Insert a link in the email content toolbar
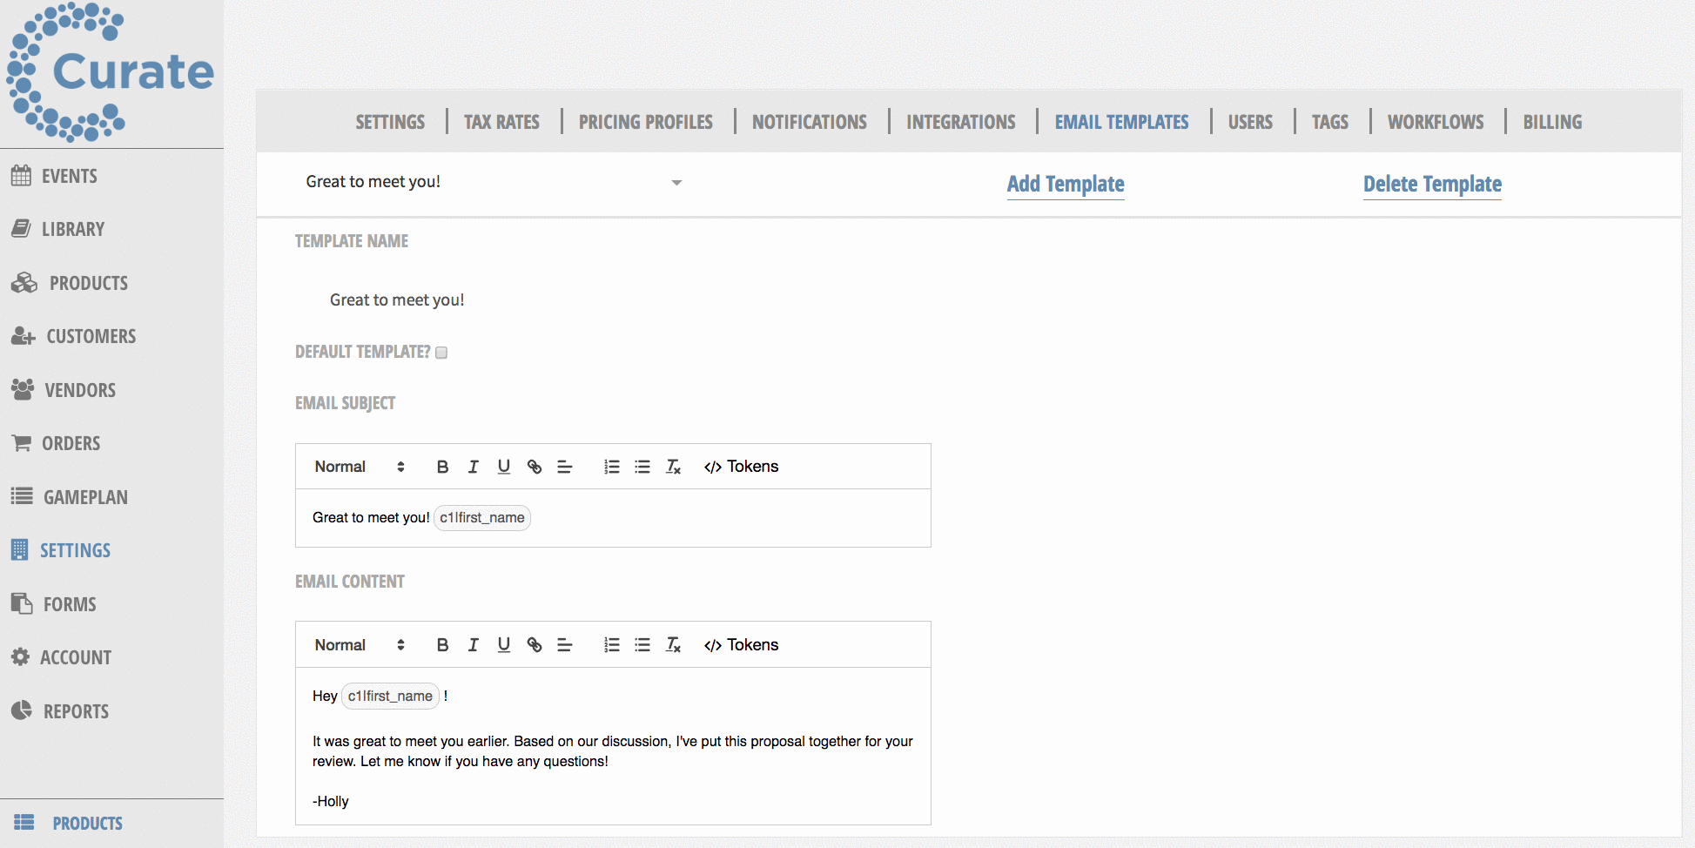Viewport: 1695px width, 848px height. pyautogui.click(x=534, y=644)
